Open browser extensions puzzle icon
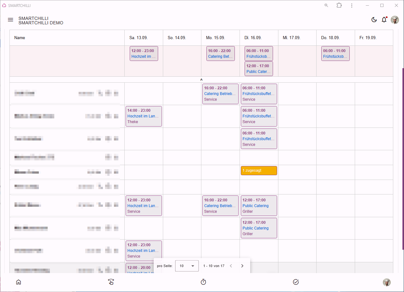 click(339, 5)
